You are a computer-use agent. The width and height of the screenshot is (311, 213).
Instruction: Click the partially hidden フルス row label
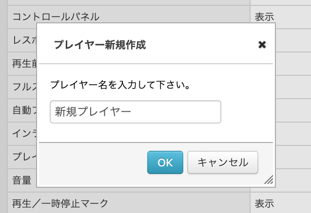24,87
